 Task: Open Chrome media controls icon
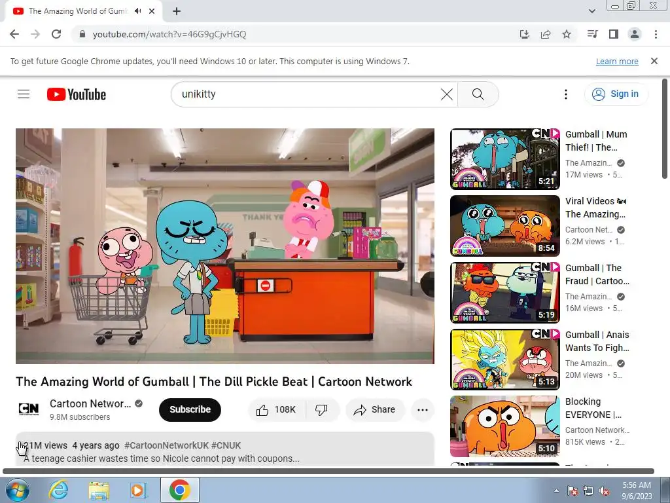point(592,34)
